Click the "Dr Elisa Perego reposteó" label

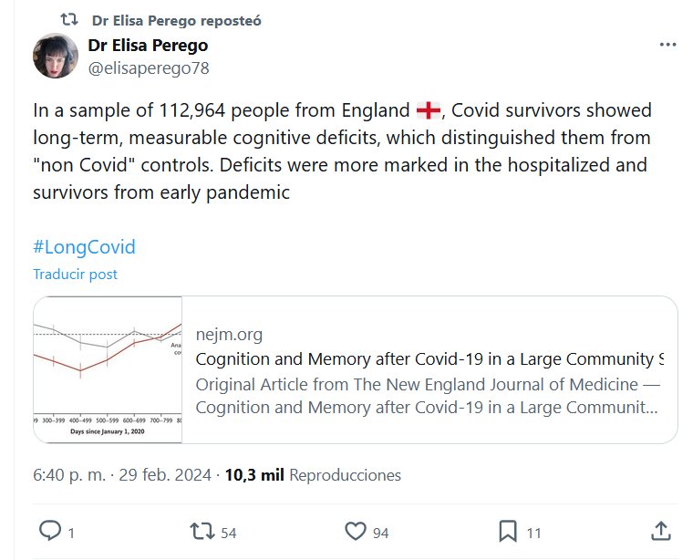(176, 20)
